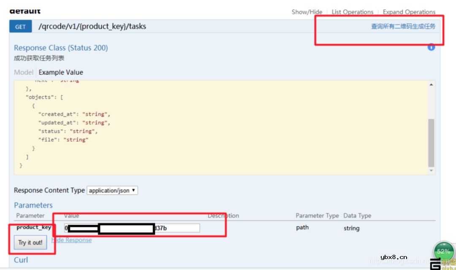
Task: Expand all via Expand Operations
Action: 409,12
